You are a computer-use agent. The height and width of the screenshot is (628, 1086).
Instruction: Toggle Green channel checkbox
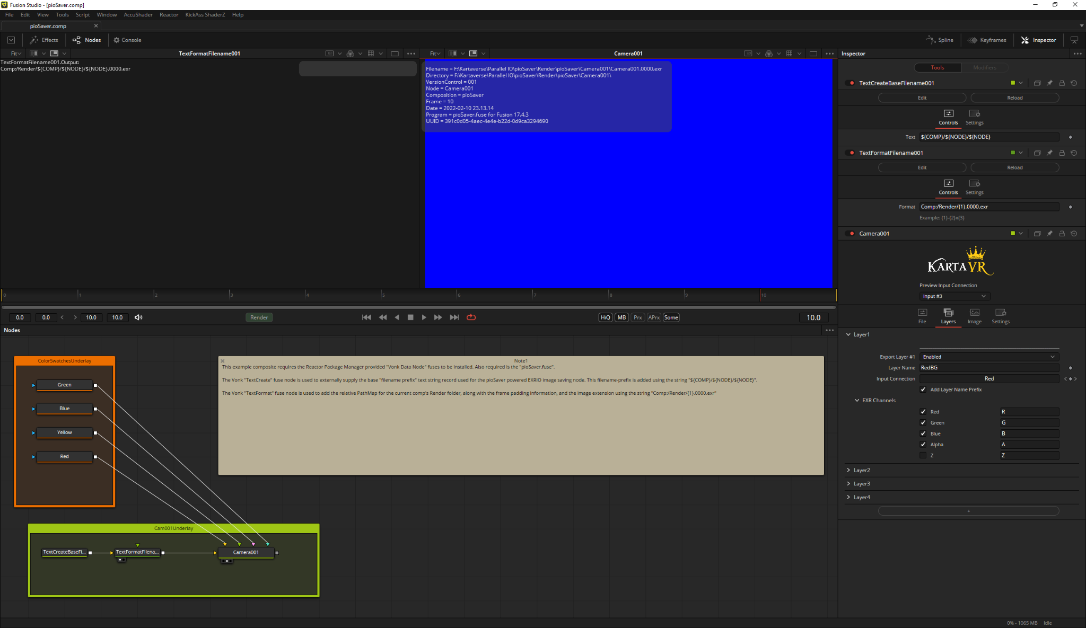pos(923,422)
